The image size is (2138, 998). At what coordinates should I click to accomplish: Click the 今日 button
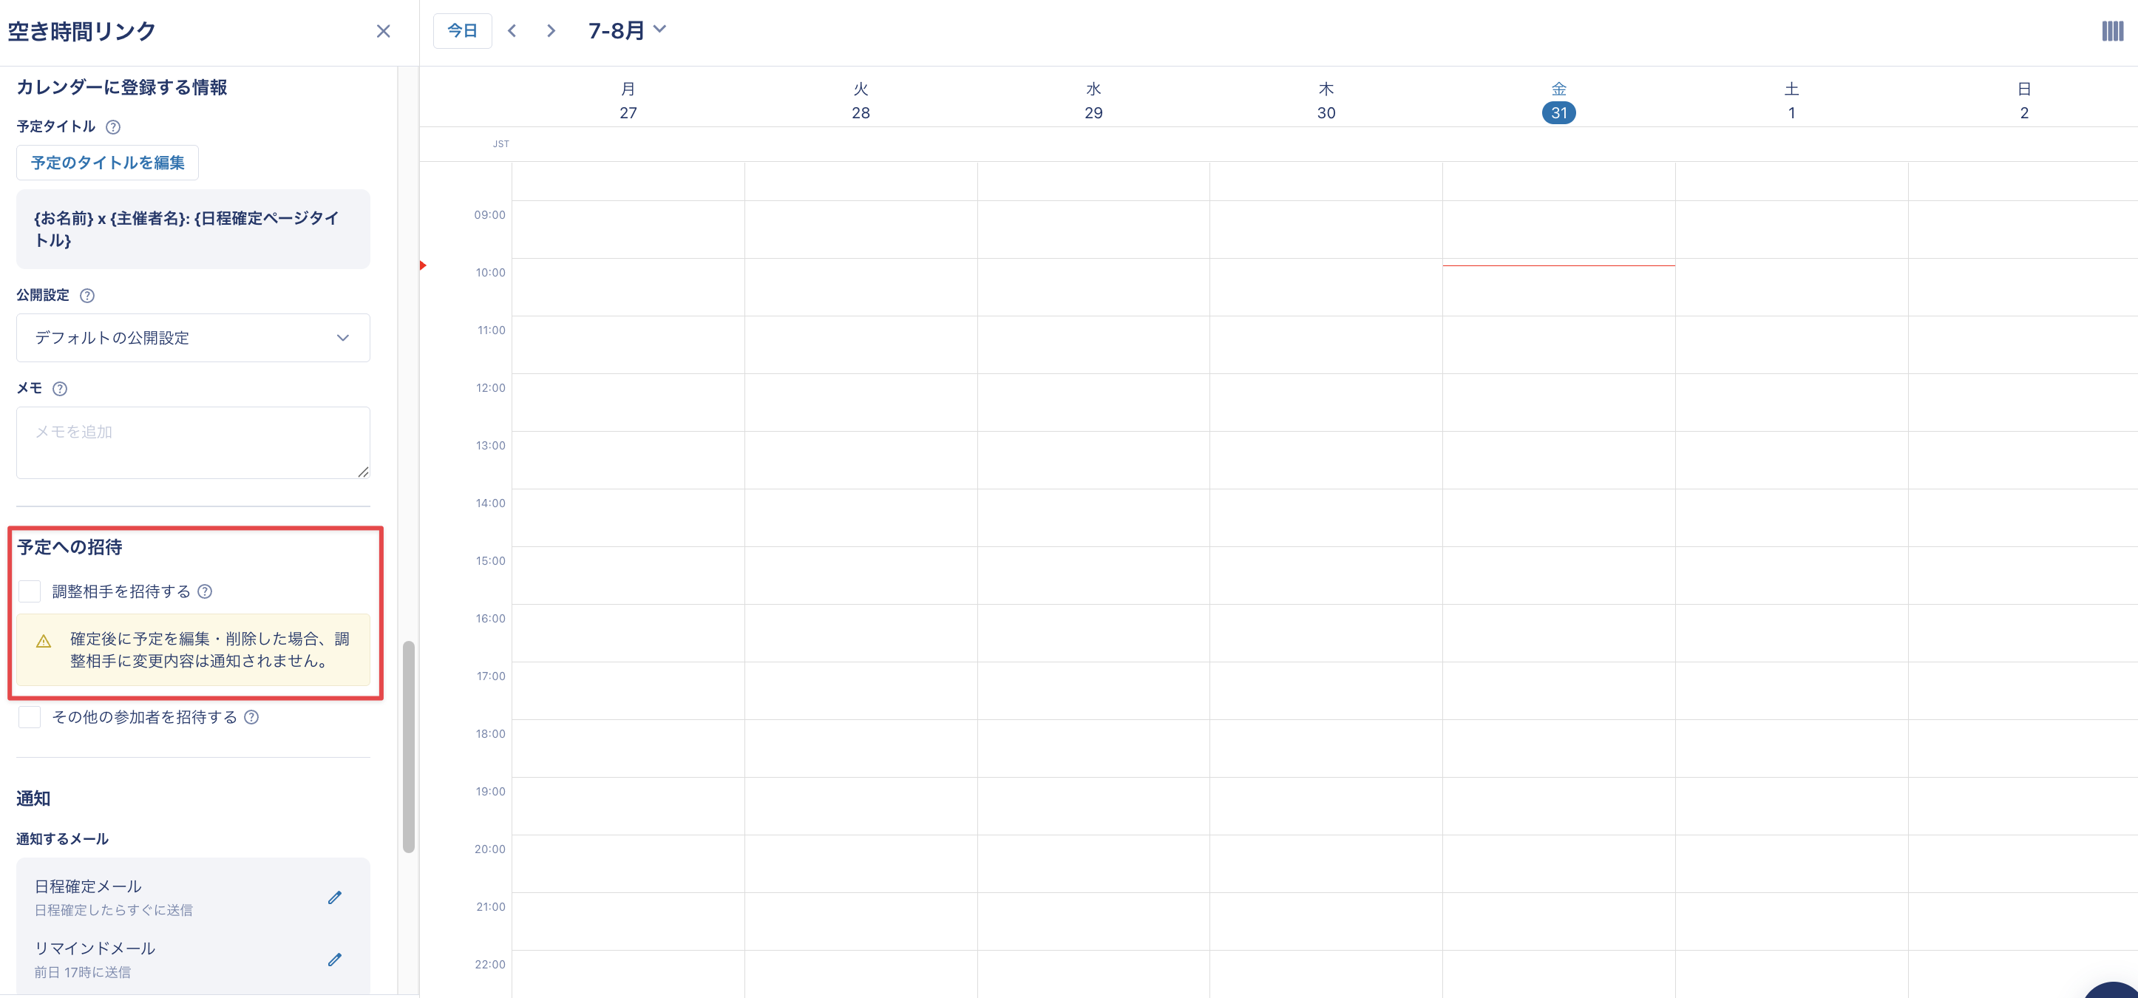click(x=462, y=31)
